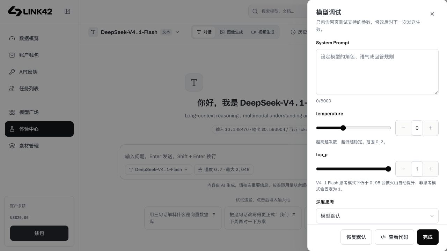447x251 pixels.
Task: Click the temperature value field
Action: (417, 128)
